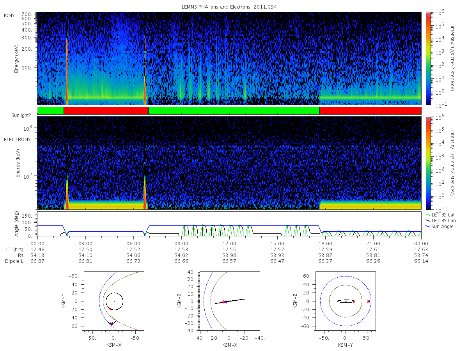This screenshot has width=468, height=351.
Task: Click the Dipole L value 66.14
Action: click(x=421, y=261)
